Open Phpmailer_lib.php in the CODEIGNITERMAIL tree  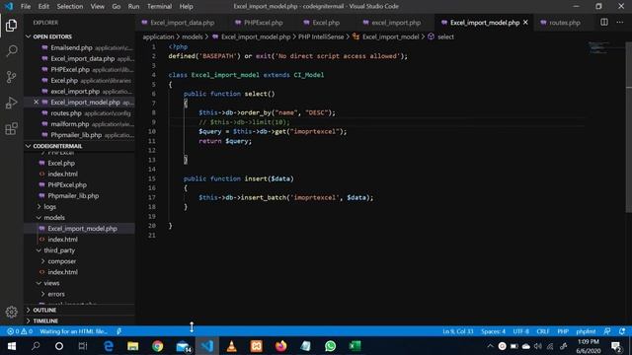pos(73,195)
